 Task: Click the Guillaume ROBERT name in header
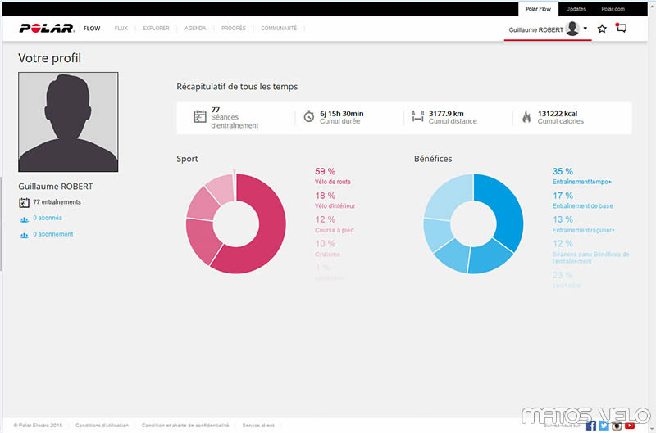pyautogui.click(x=536, y=30)
